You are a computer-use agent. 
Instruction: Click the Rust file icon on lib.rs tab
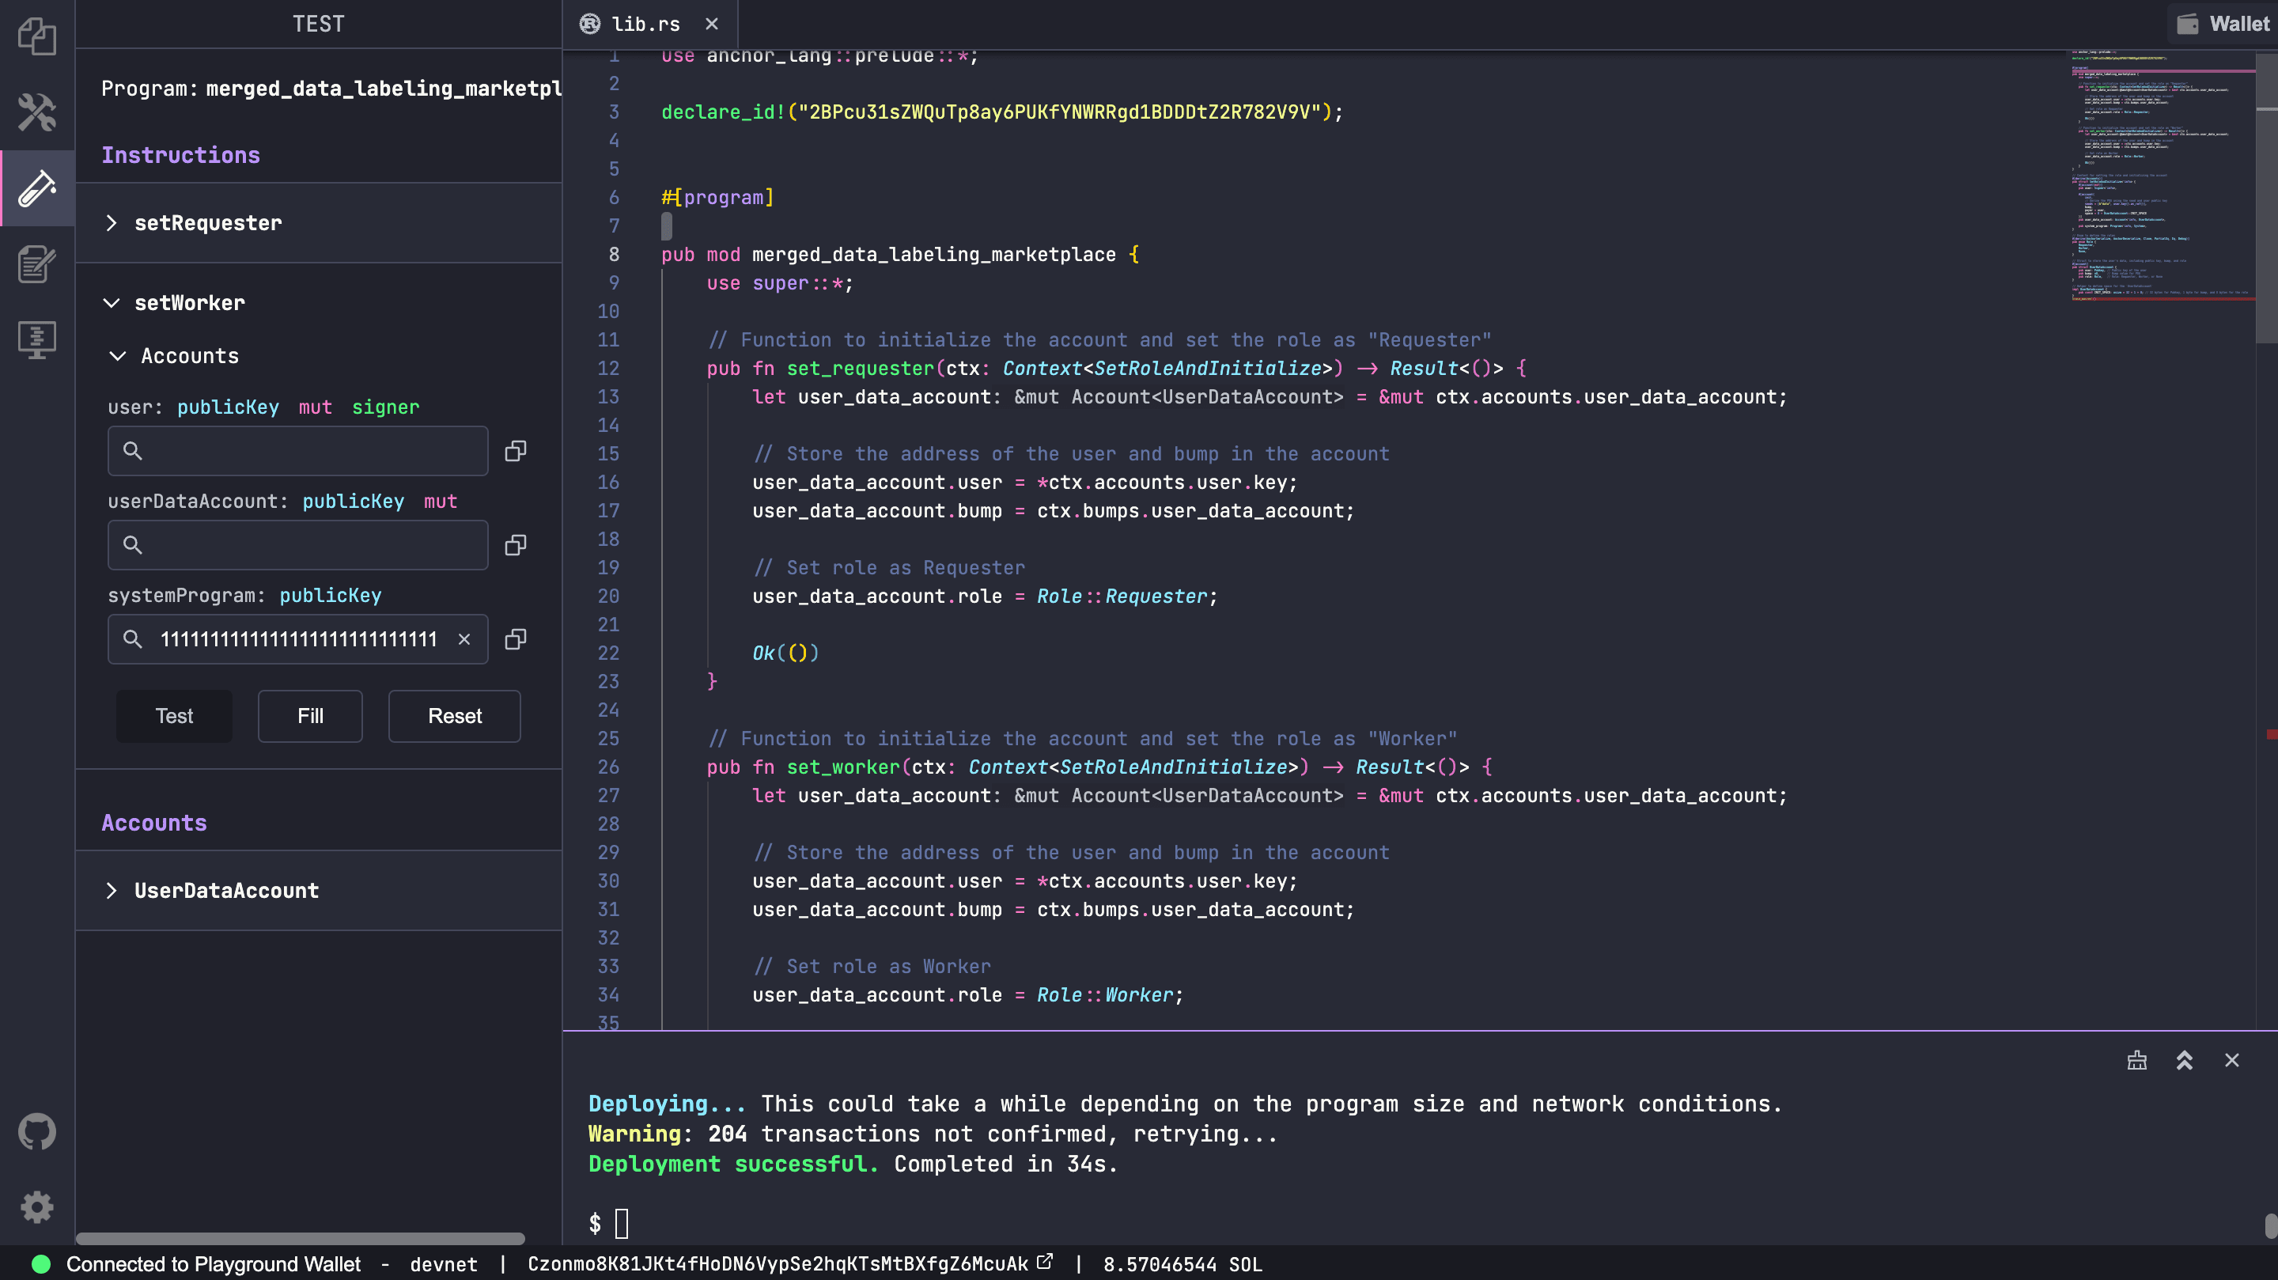tap(590, 24)
